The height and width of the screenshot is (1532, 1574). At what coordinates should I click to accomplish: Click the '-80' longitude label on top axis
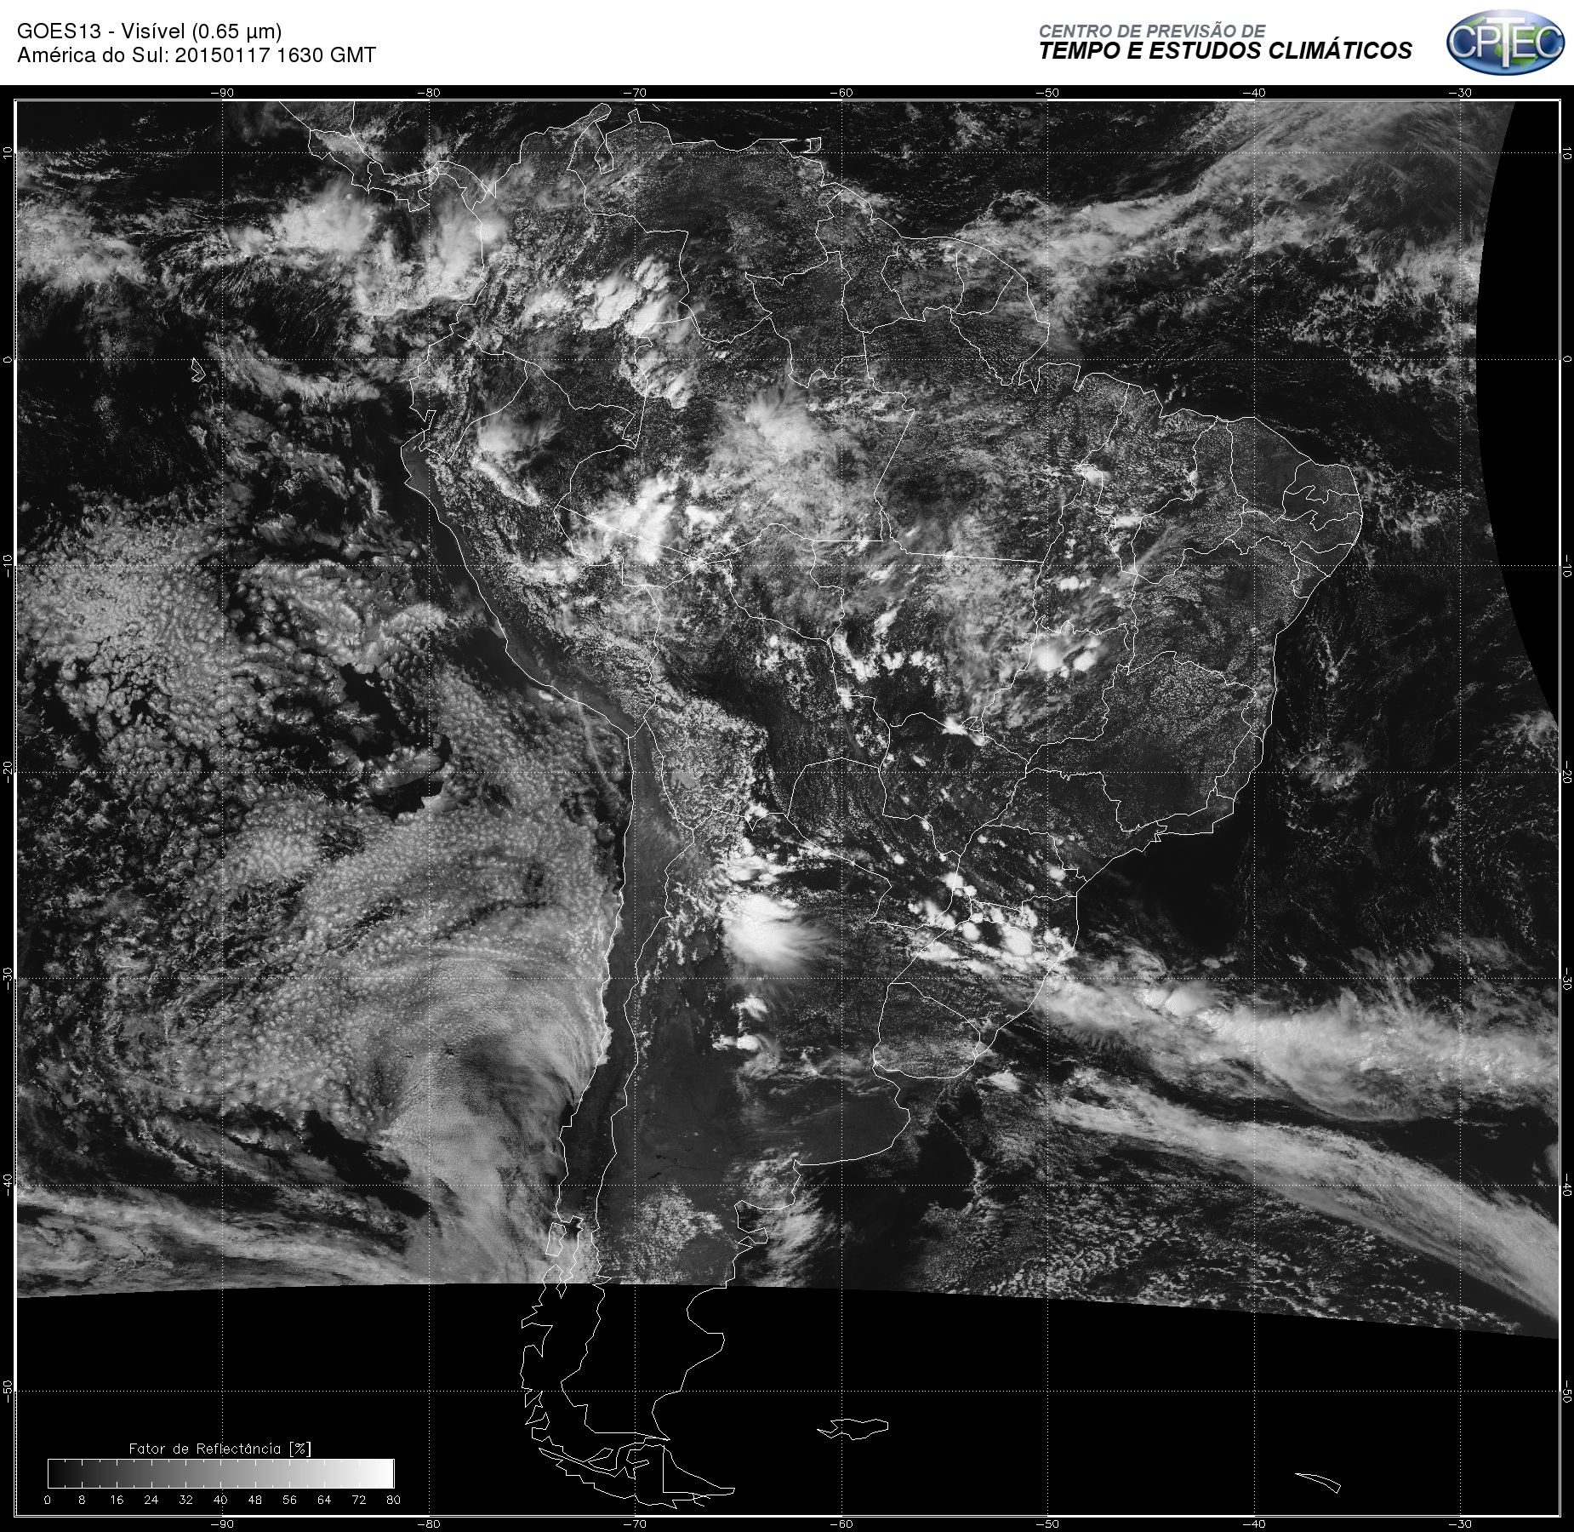pos(429,93)
